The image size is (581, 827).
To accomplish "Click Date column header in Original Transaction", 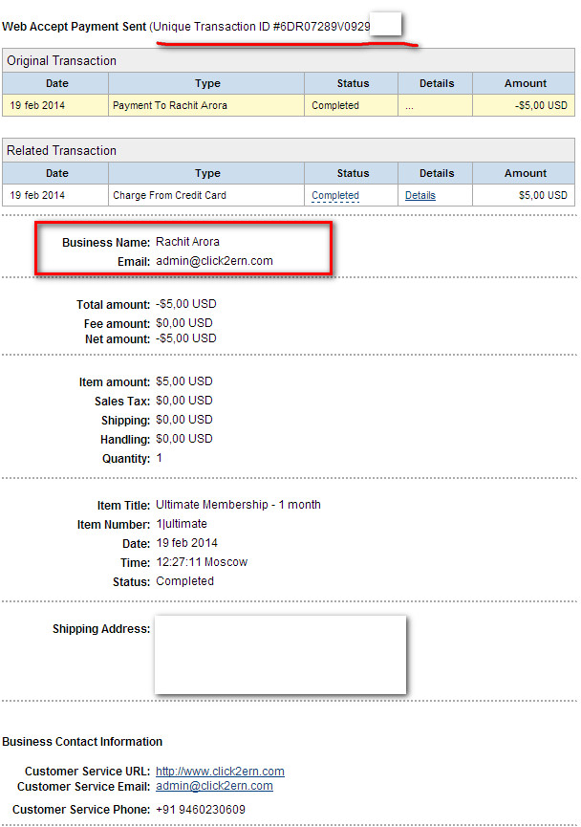I will click(56, 83).
